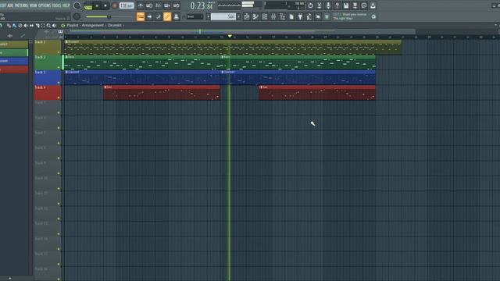
Task: Open the second Sax clip menu icon
Action: coord(261,87)
